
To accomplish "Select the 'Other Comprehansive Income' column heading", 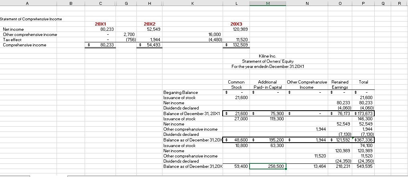I will point(307,85).
